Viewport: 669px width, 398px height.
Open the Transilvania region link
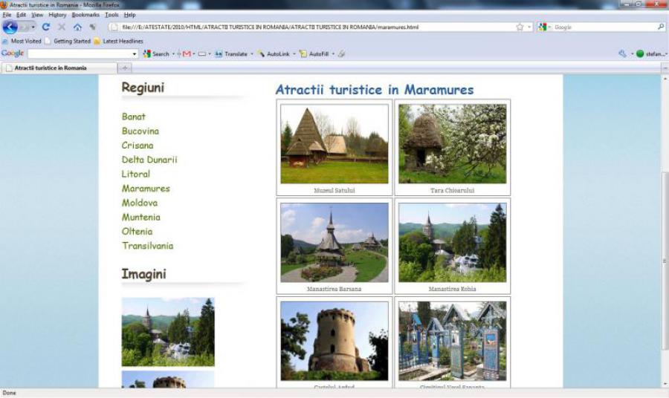tap(148, 246)
